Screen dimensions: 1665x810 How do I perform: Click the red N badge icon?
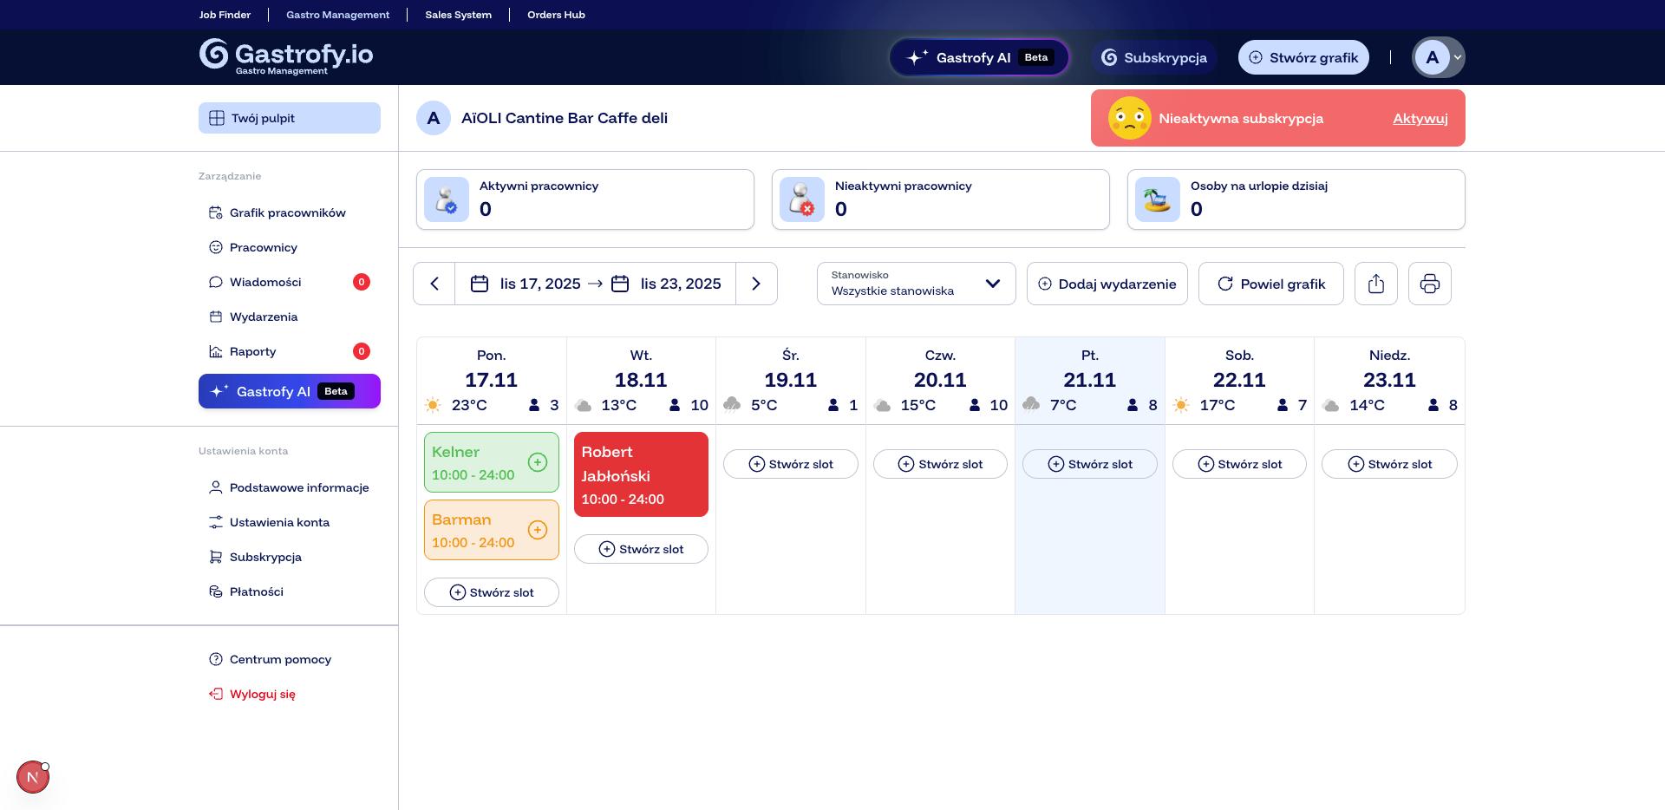click(x=33, y=777)
